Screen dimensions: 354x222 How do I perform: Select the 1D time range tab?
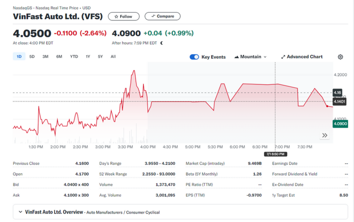pos(19,56)
